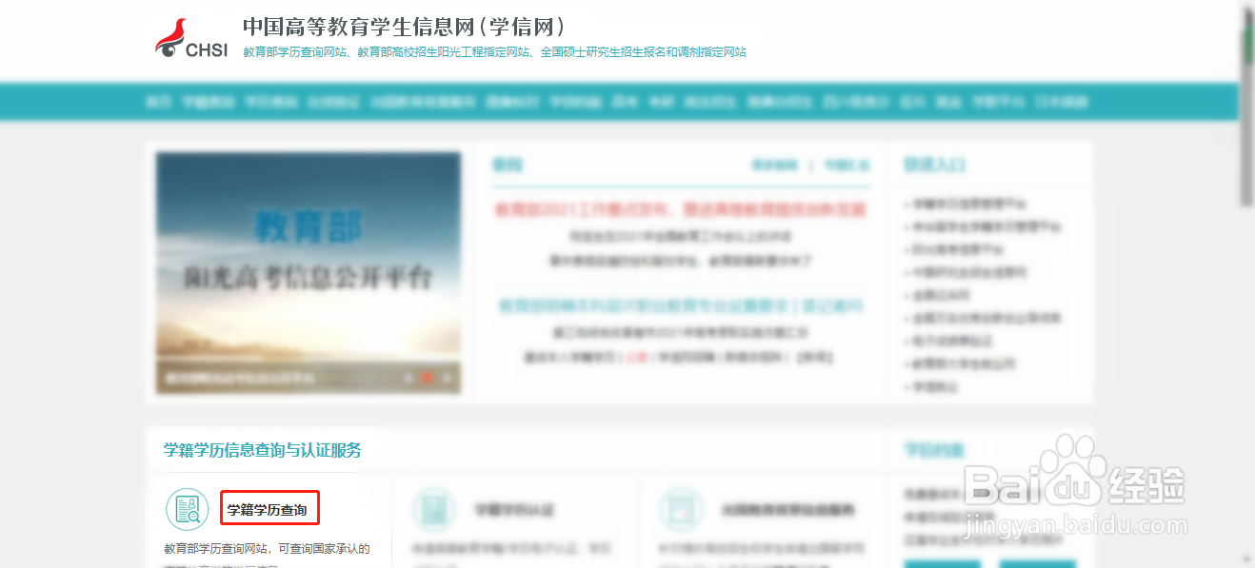Open the highlighted 学籍学历查询 link

point(269,509)
